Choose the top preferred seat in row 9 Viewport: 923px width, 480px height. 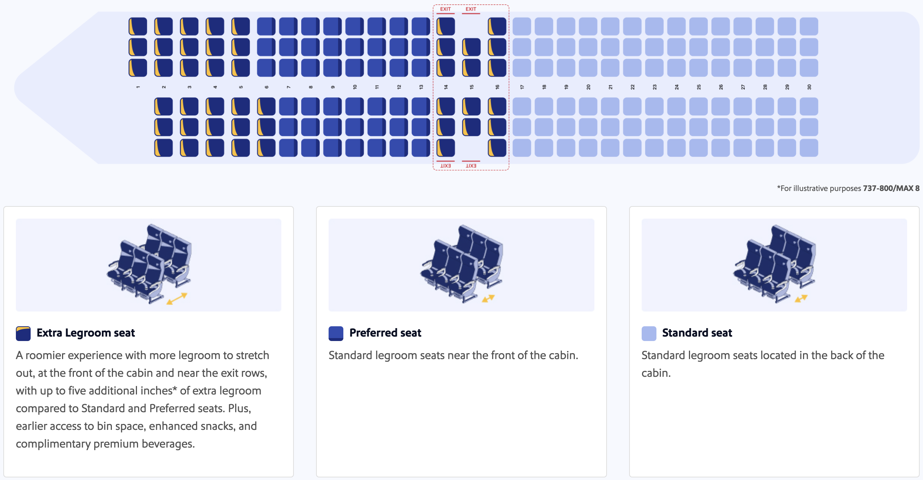[333, 27]
